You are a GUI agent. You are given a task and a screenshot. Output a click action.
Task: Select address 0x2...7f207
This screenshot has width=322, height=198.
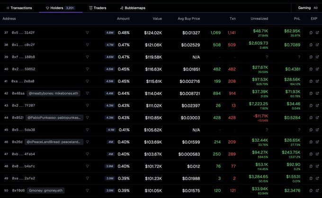pyautogui.click(x=23, y=105)
